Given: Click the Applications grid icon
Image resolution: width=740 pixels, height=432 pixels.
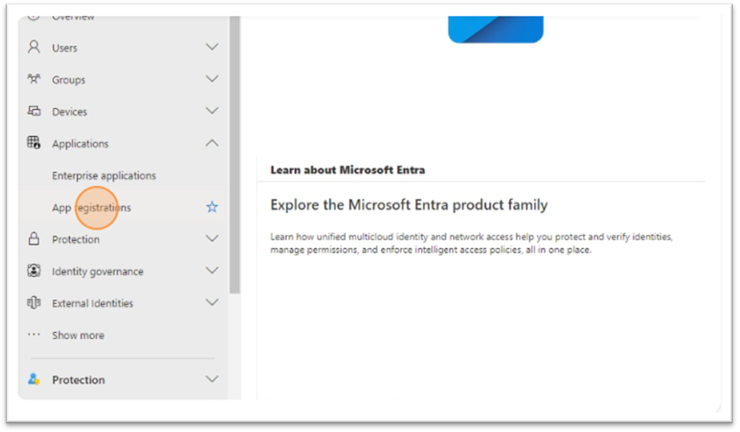Looking at the screenshot, I should pyautogui.click(x=34, y=143).
